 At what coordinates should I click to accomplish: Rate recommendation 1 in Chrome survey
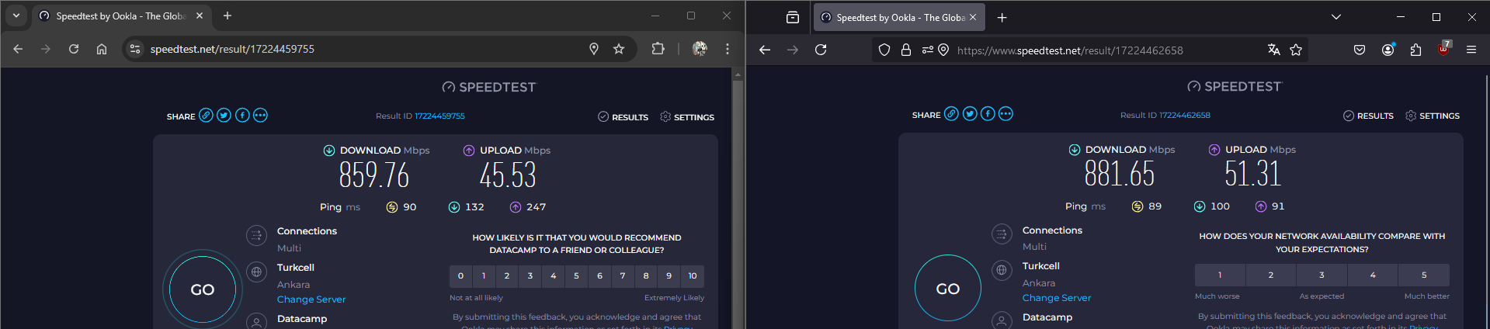[484, 275]
